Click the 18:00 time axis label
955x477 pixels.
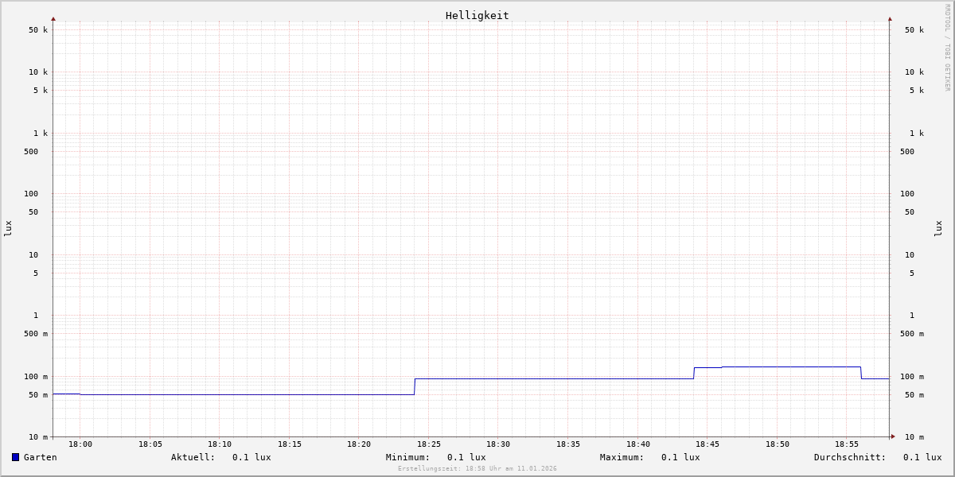(x=80, y=444)
